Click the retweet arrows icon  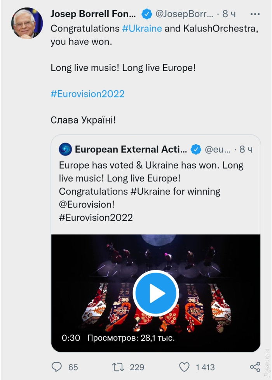117,367
